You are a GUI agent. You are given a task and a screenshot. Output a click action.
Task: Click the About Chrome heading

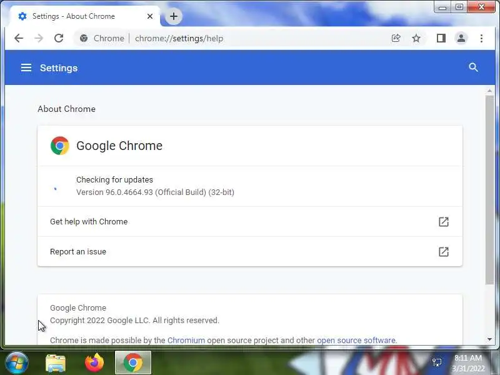click(x=66, y=109)
